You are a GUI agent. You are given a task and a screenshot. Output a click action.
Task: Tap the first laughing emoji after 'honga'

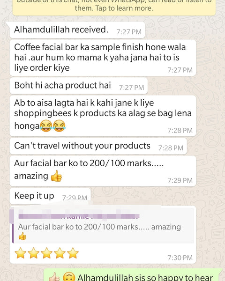(46, 126)
